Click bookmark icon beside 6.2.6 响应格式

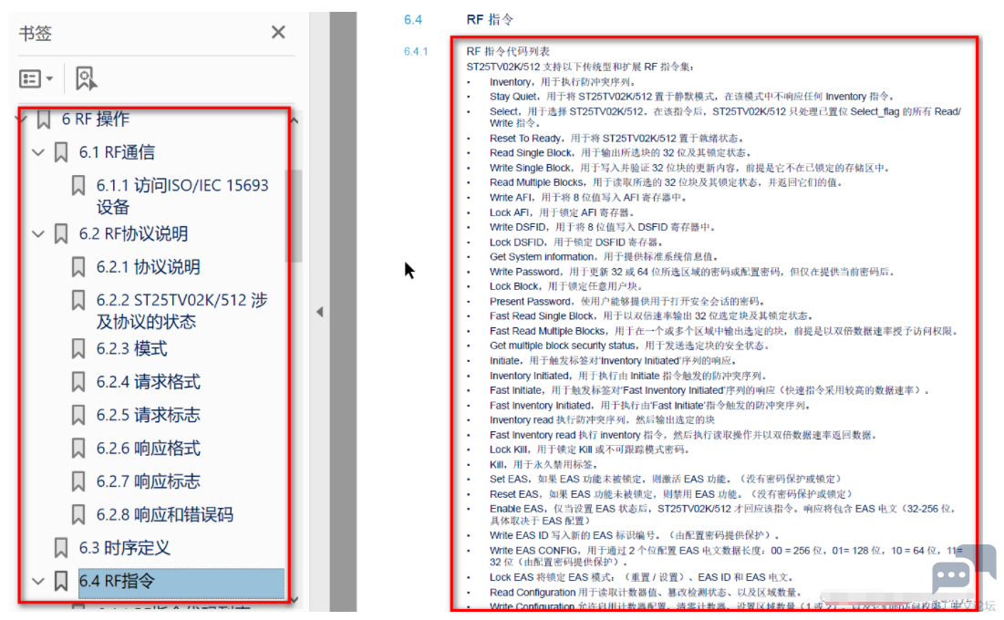78,449
